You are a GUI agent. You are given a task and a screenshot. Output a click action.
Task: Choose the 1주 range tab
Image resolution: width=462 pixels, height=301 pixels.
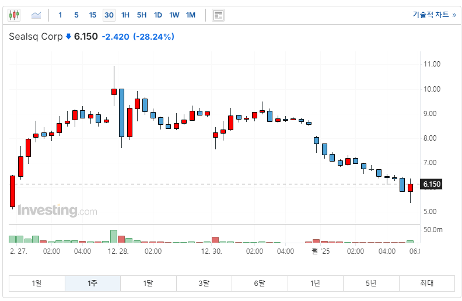coord(93,283)
